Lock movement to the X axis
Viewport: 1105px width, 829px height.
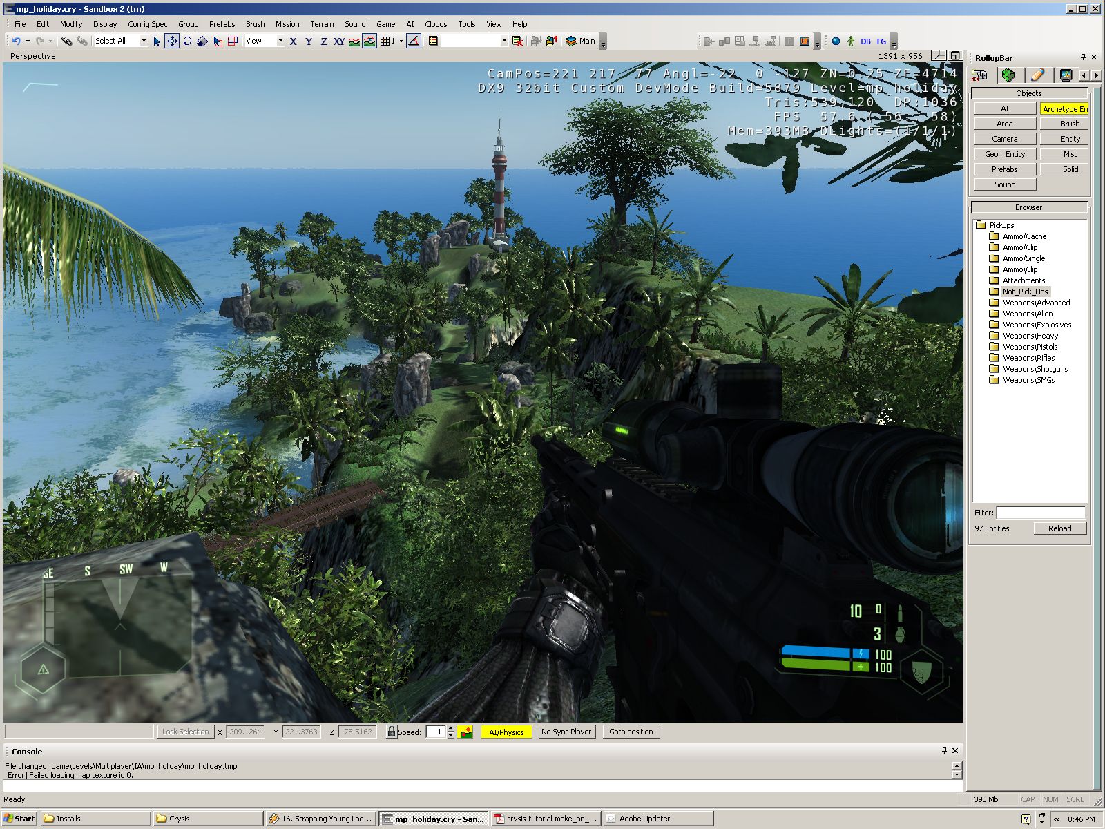(x=294, y=41)
